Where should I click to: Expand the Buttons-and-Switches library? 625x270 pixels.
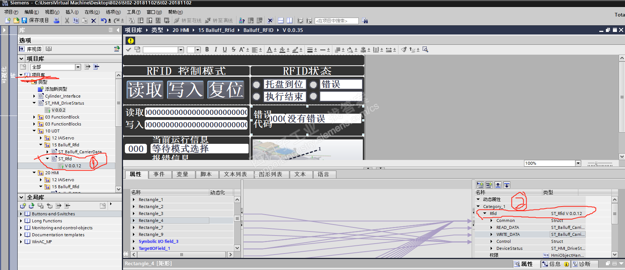point(21,214)
